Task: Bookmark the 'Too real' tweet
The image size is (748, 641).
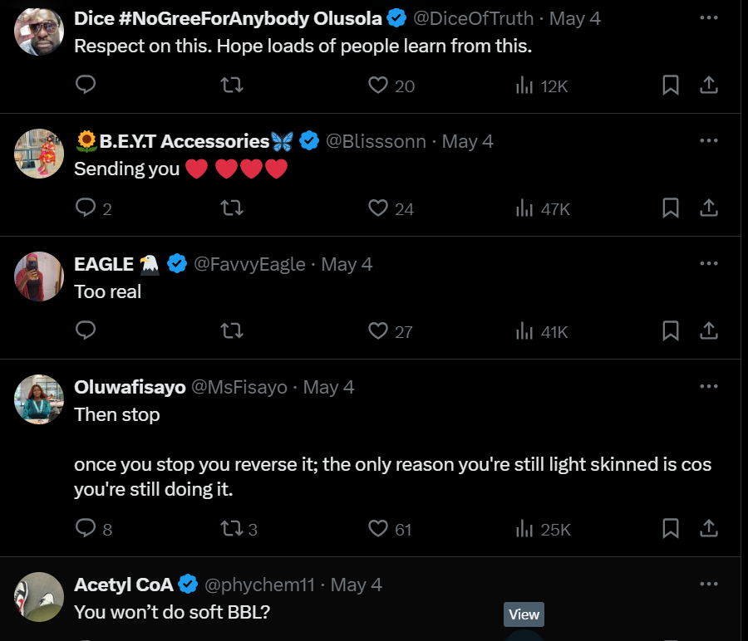Action: 671,330
